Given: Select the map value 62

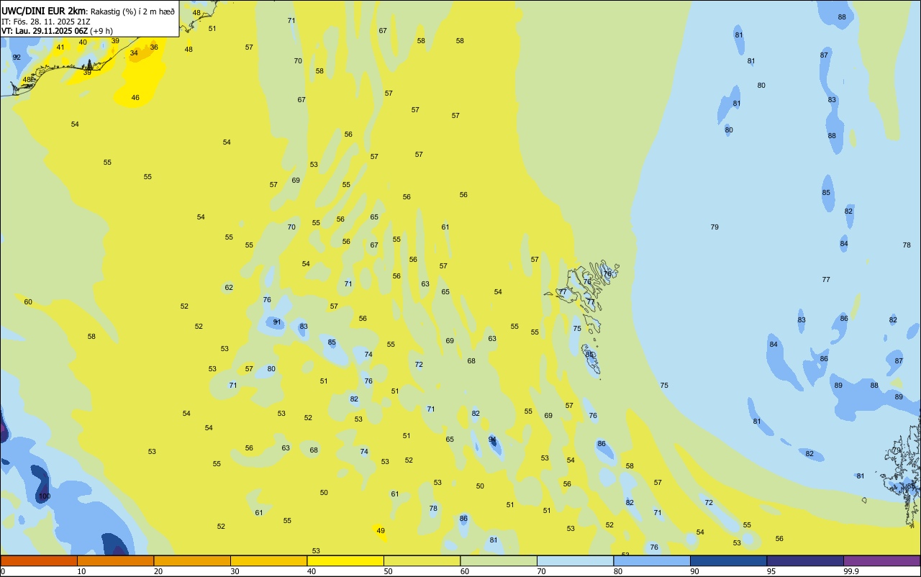Looking at the screenshot, I should (x=229, y=288).
